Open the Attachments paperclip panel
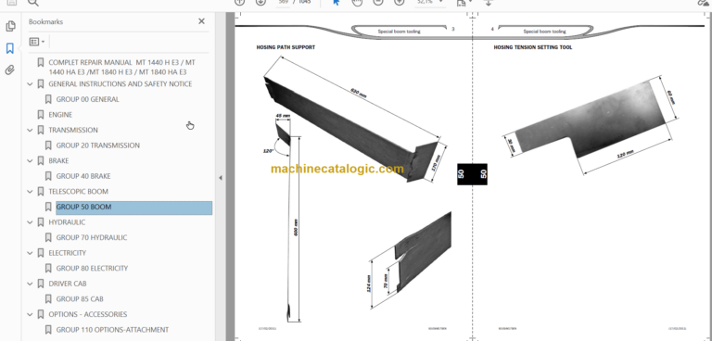 pyautogui.click(x=10, y=69)
